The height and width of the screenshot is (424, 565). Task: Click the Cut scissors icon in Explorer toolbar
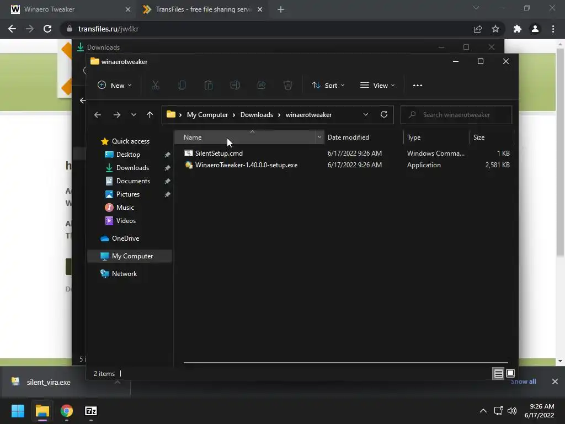155,85
